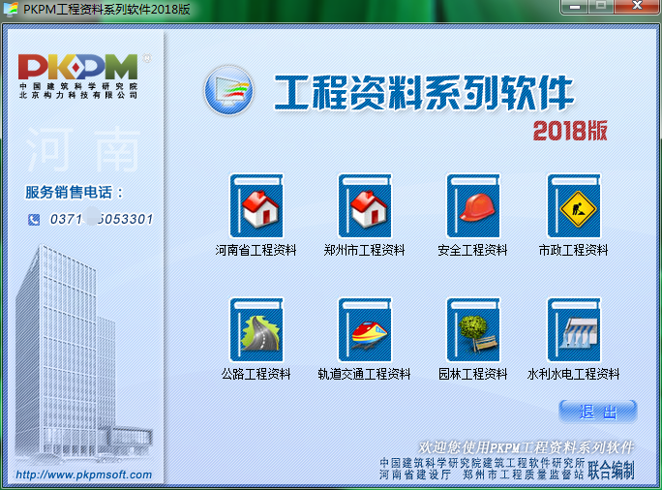Open the 郑州市工程资料 house book icon
Image resolution: width=662 pixels, height=490 pixels.
365,205
